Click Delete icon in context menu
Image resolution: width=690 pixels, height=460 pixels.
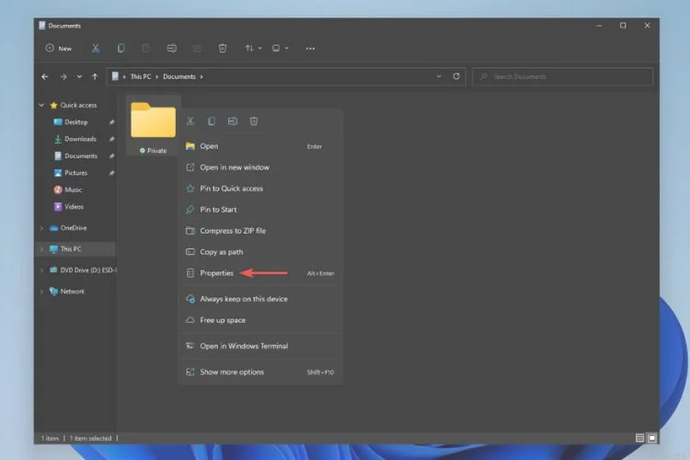(254, 121)
